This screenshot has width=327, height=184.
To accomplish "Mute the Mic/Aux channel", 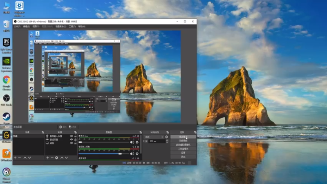I will (x=132, y=142).
